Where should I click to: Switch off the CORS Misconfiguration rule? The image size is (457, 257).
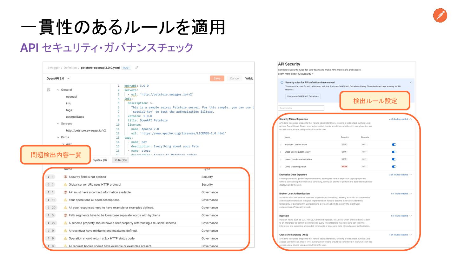point(394,167)
